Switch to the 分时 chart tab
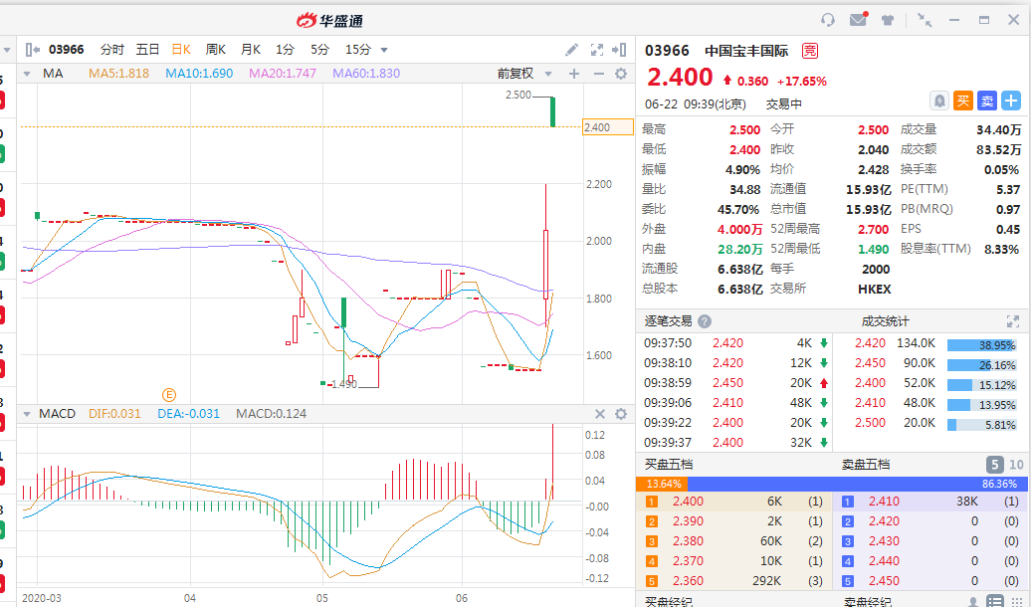The height and width of the screenshot is (607, 1031). 112,50
